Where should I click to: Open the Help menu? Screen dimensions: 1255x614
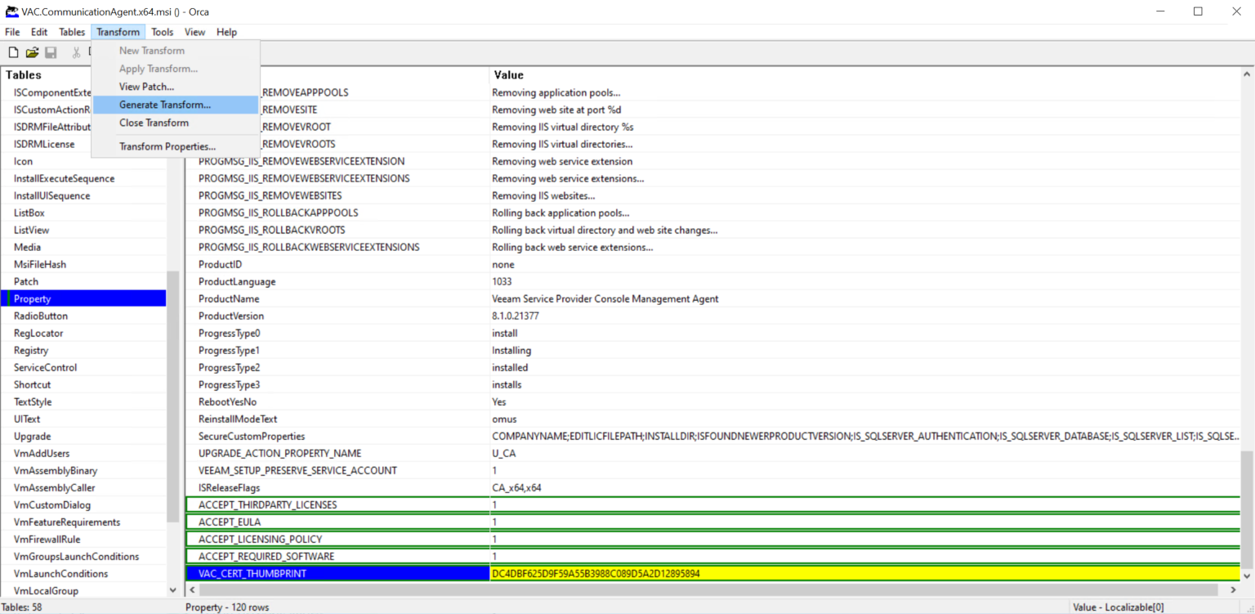(x=226, y=32)
